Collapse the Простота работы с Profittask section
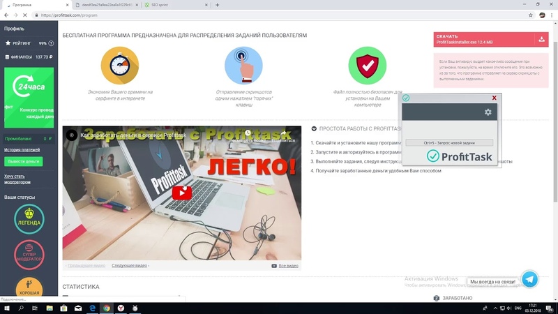 pos(314,128)
